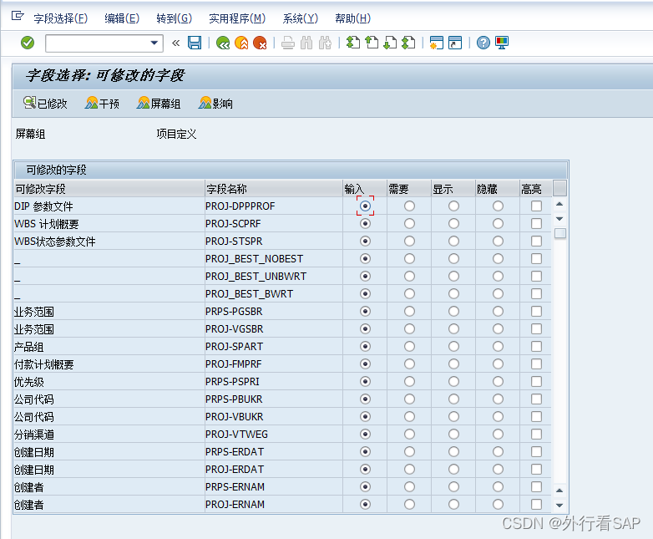Image resolution: width=653 pixels, height=539 pixels.
Task: Open the Help question mark icon
Action: [483, 43]
